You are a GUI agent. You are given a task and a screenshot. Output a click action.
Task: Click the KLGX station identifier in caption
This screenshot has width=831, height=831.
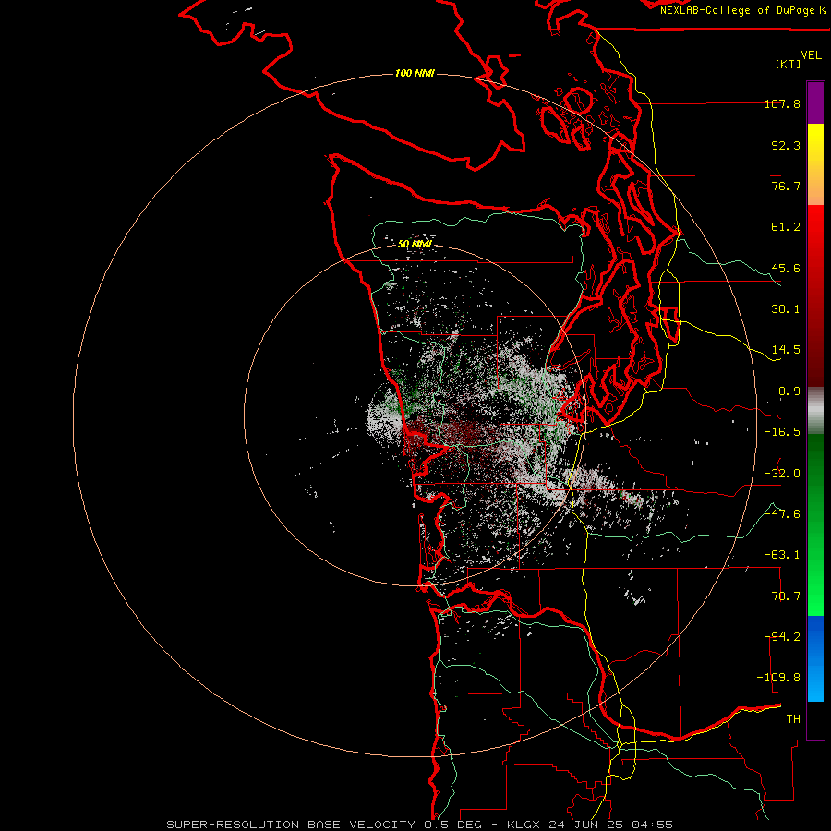pyautogui.click(x=524, y=825)
